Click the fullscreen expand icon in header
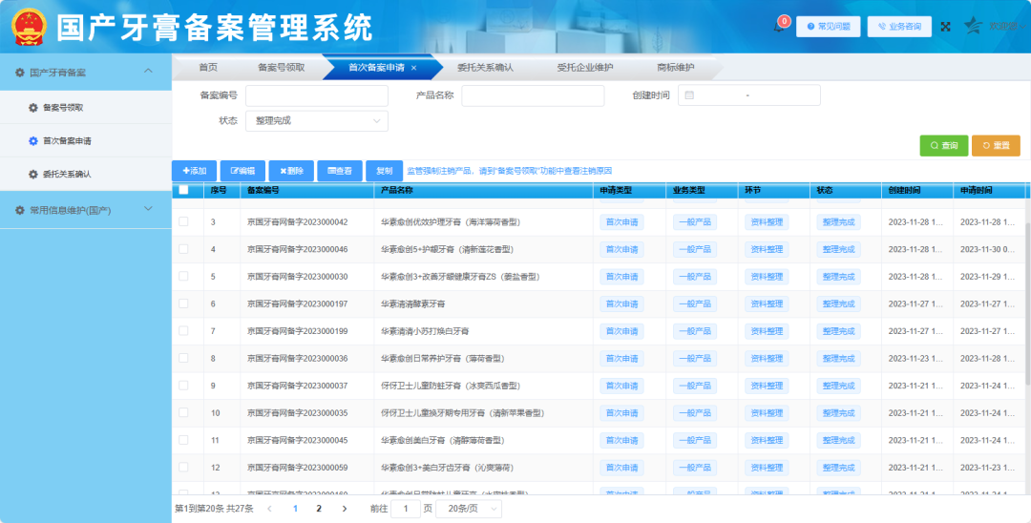1031x523 pixels. coord(946,27)
